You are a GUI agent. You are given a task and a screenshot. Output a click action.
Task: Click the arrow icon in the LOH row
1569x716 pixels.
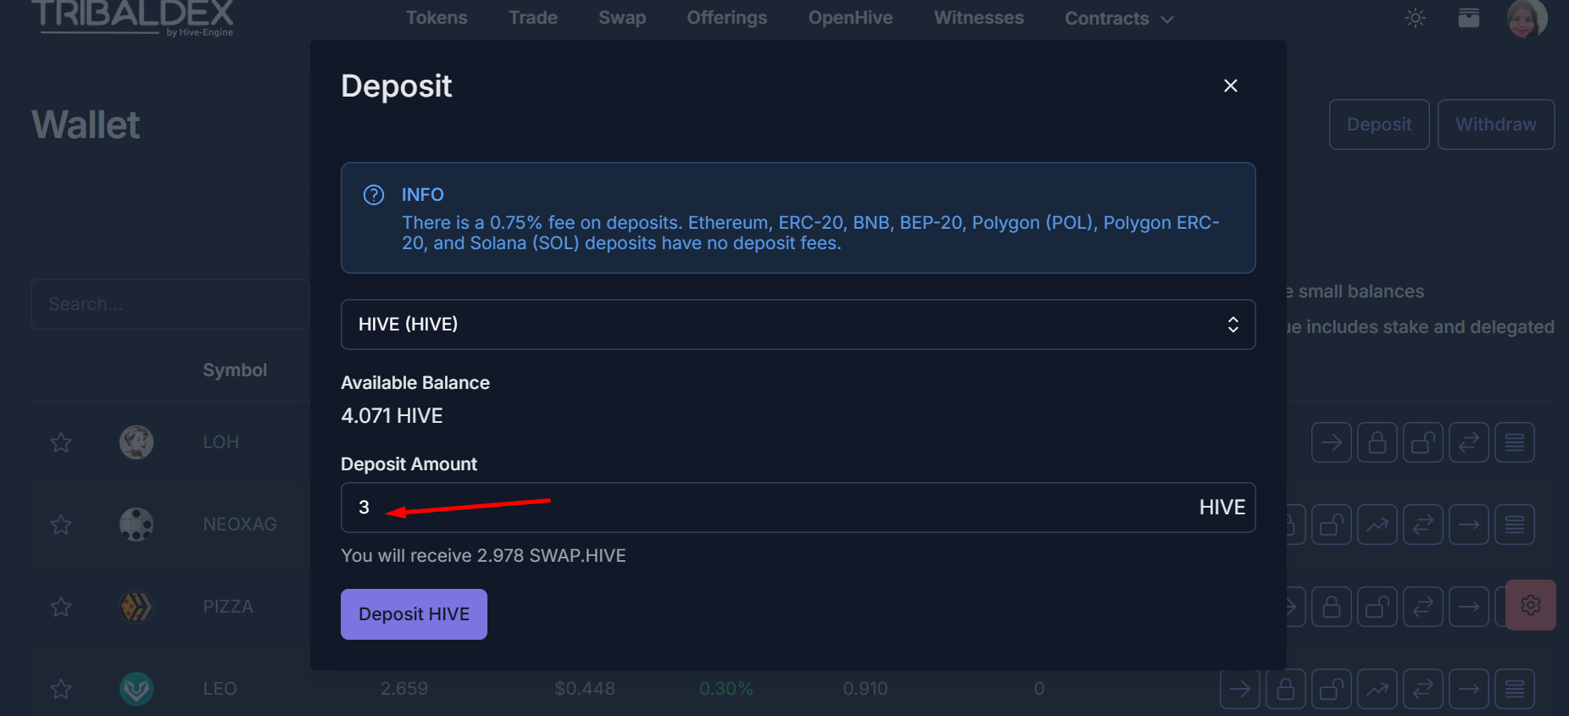tap(1332, 442)
